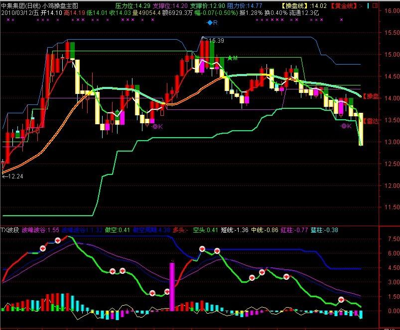Click the 7.50 axis label in the TX波段 panel
This screenshot has width=400, height=330.
click(x=394, y=239)
